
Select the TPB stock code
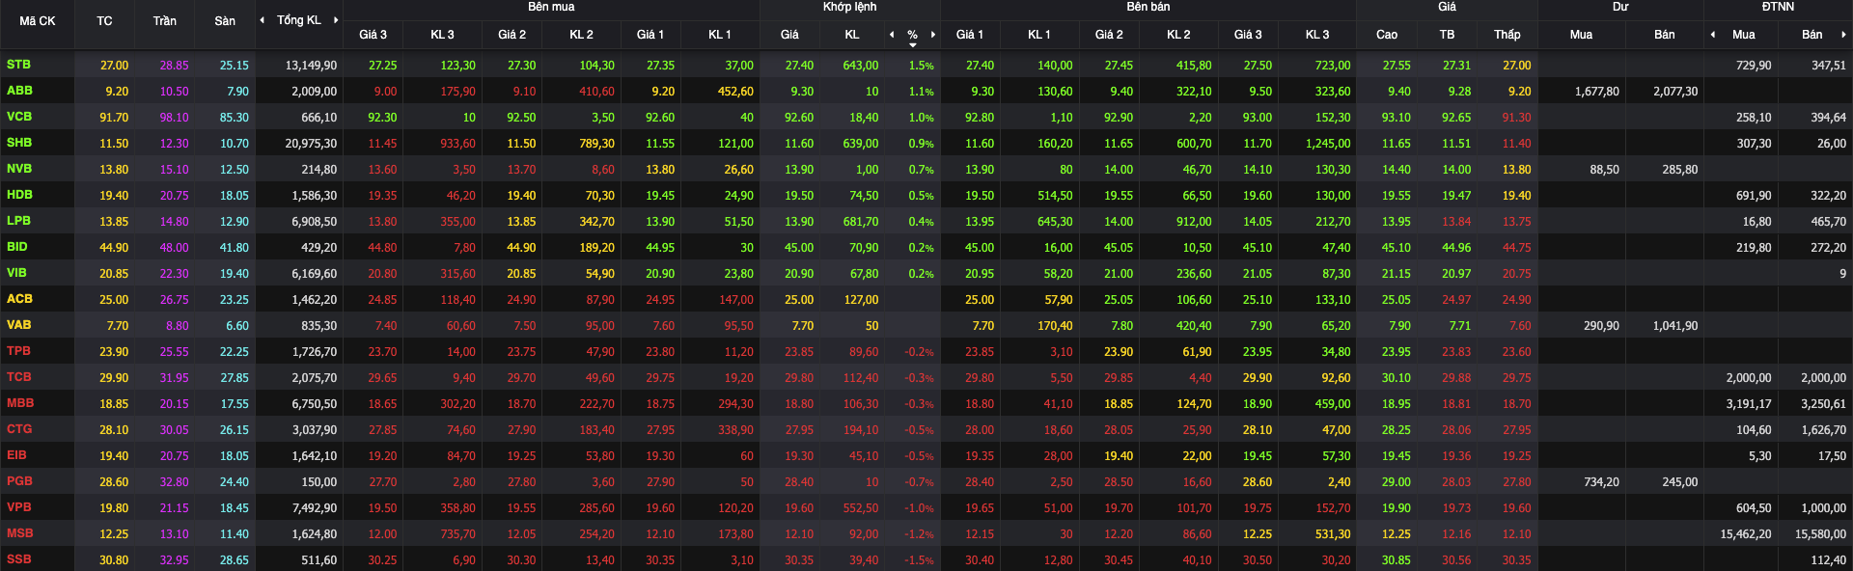pyautogui.click(x=18, y=351)
